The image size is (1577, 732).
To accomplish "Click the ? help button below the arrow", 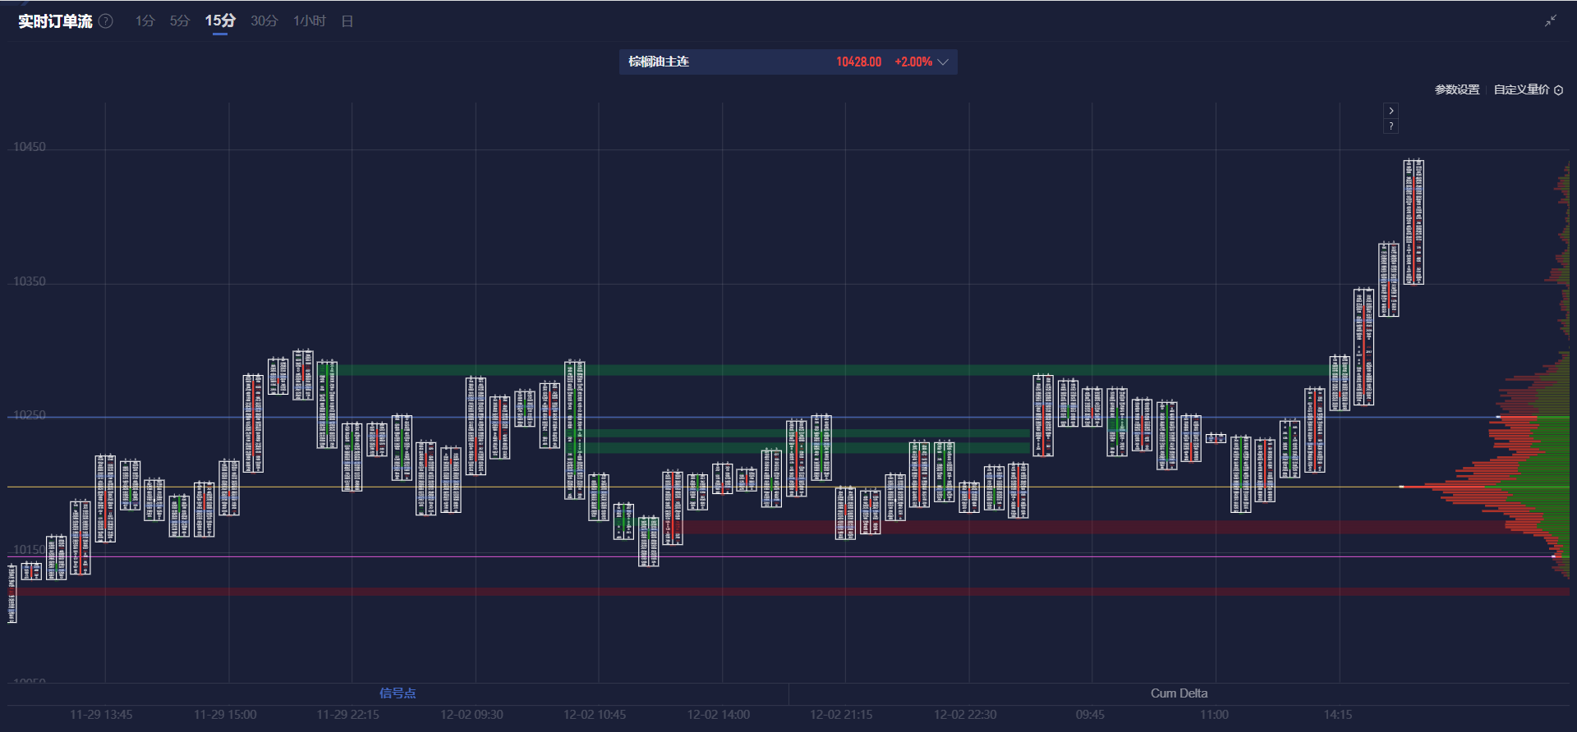I will click(1391, 126).
